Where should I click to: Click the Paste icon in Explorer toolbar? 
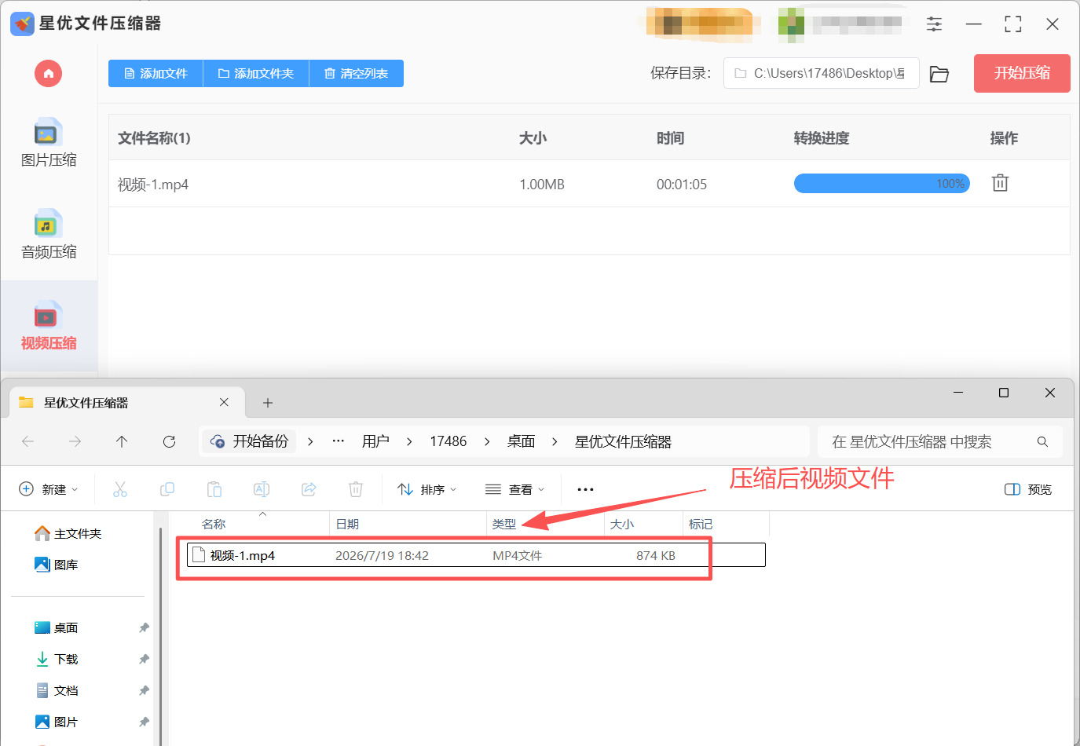(x=214, y=489)
